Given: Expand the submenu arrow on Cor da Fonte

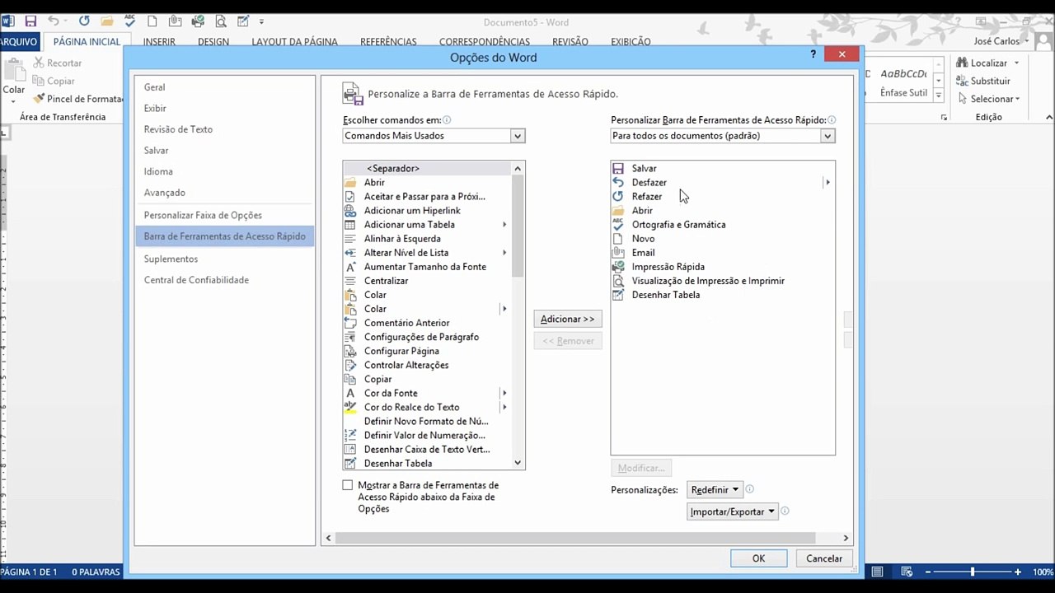Looking at the screenshot, I should (x=504, y=394).
